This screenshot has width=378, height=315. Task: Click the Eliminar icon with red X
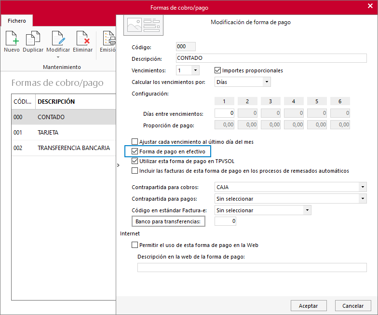coord(83,38)
